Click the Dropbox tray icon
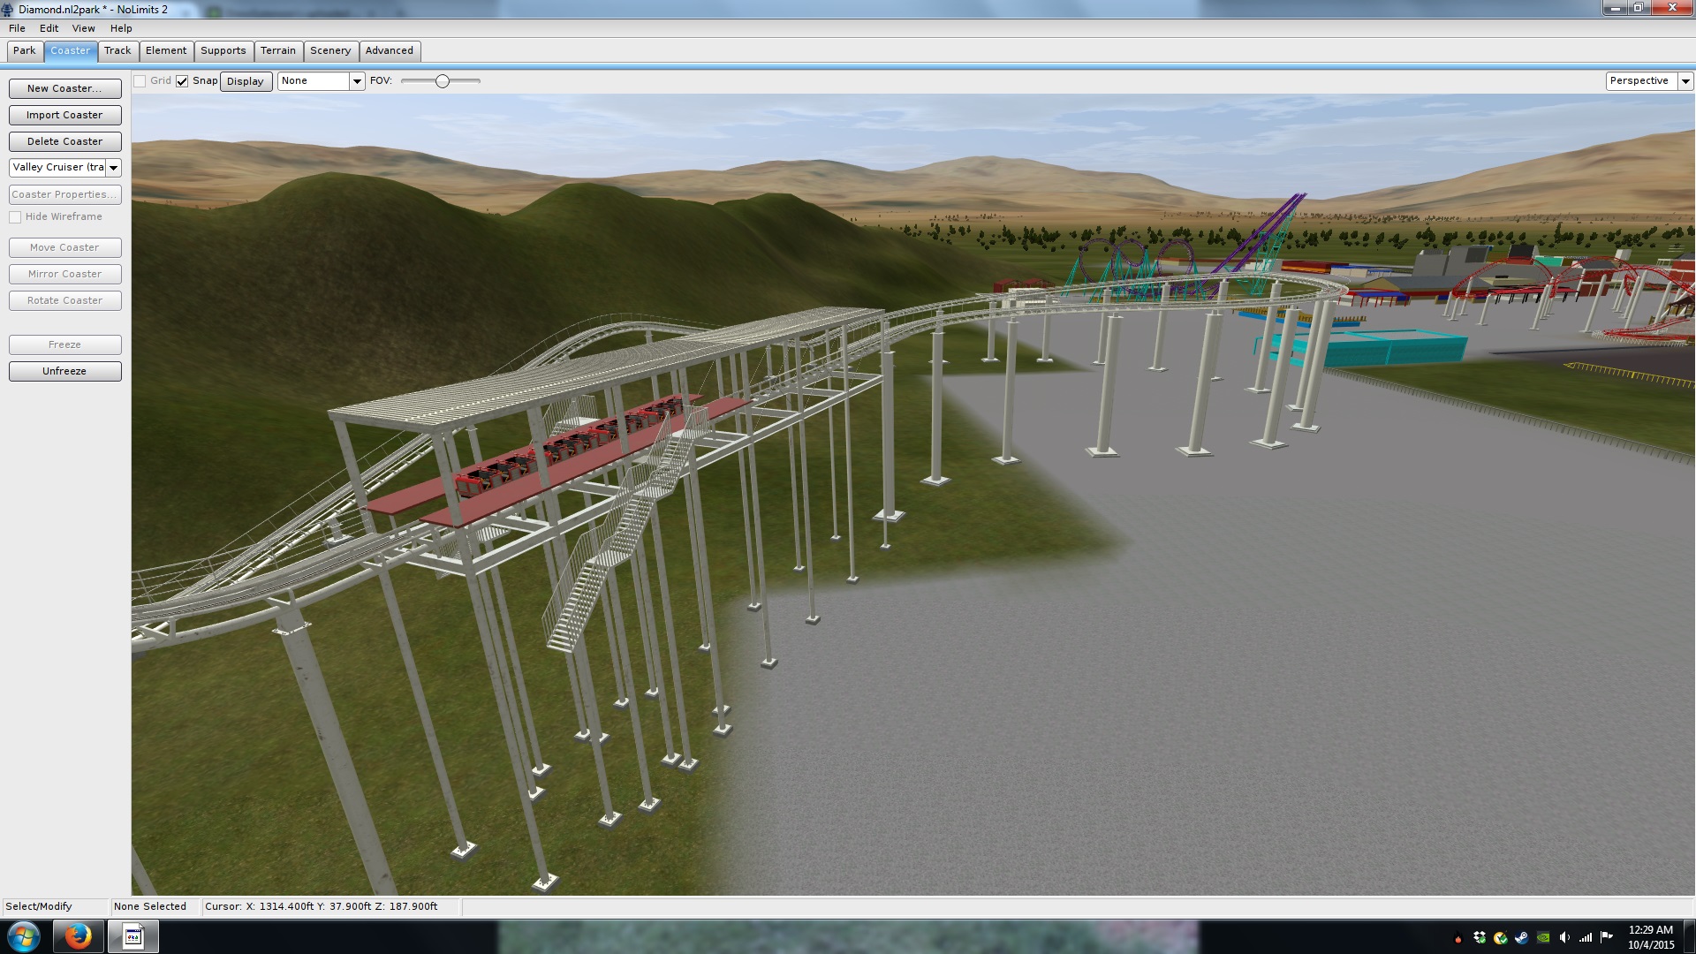 (x=1480, y=937)
